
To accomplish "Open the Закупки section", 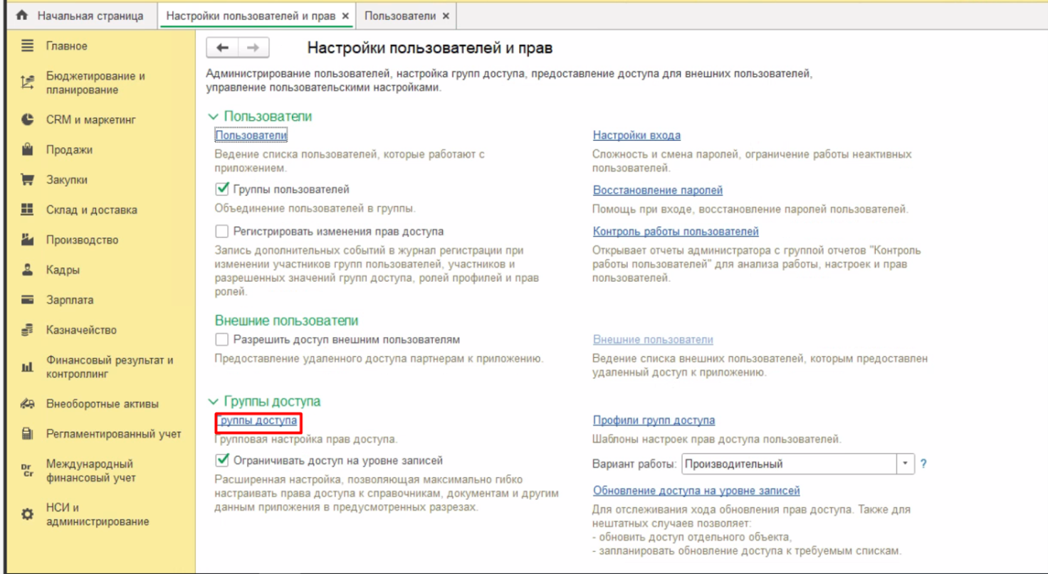I will [x=67, y=179].
